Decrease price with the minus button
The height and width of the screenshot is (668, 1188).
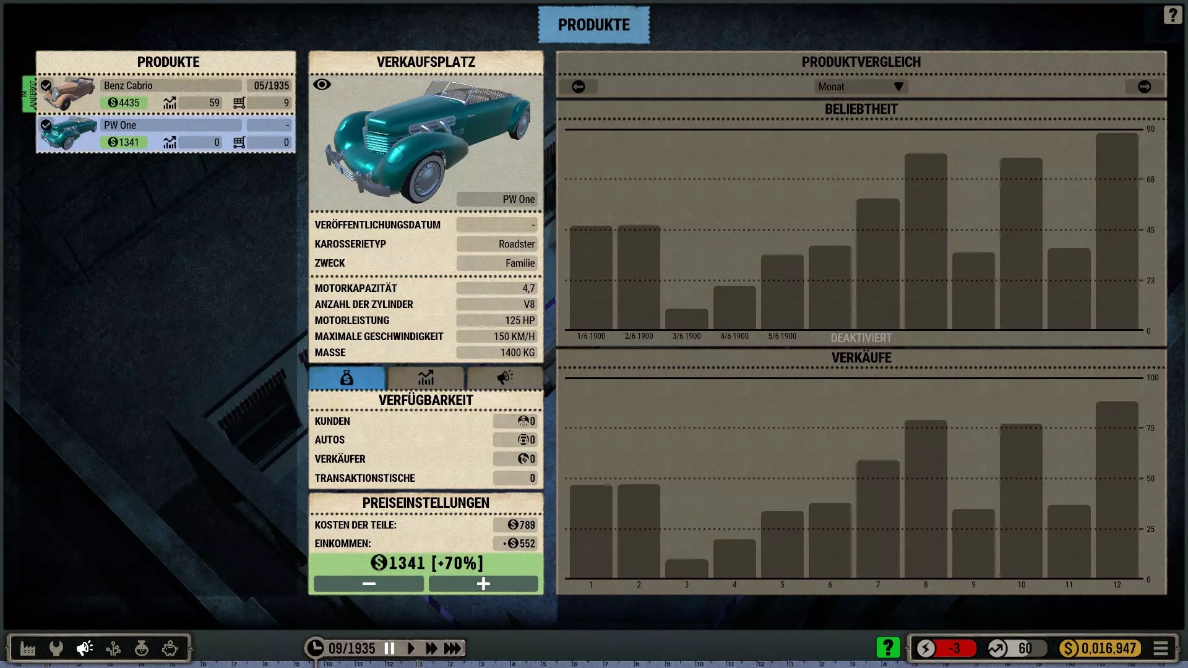click(x=369, y=583)
